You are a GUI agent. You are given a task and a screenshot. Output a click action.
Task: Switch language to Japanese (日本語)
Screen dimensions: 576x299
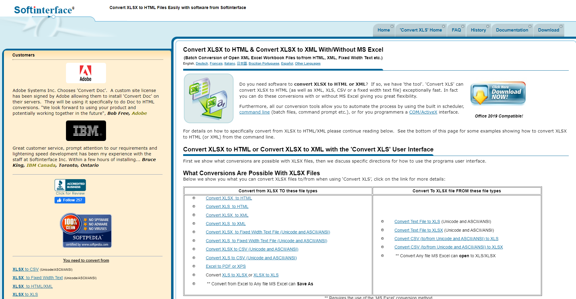click(242, 63)
